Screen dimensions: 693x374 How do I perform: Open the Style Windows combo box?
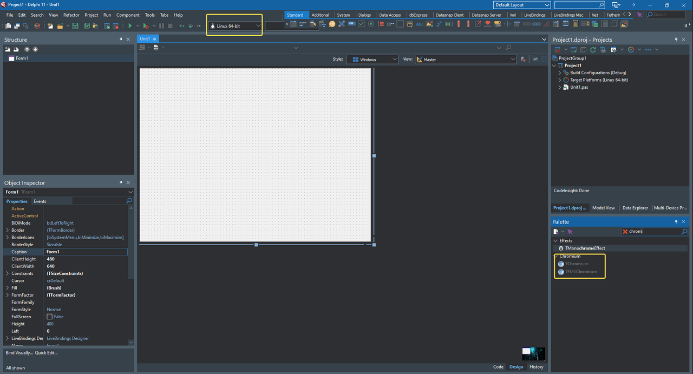[372, 60]
